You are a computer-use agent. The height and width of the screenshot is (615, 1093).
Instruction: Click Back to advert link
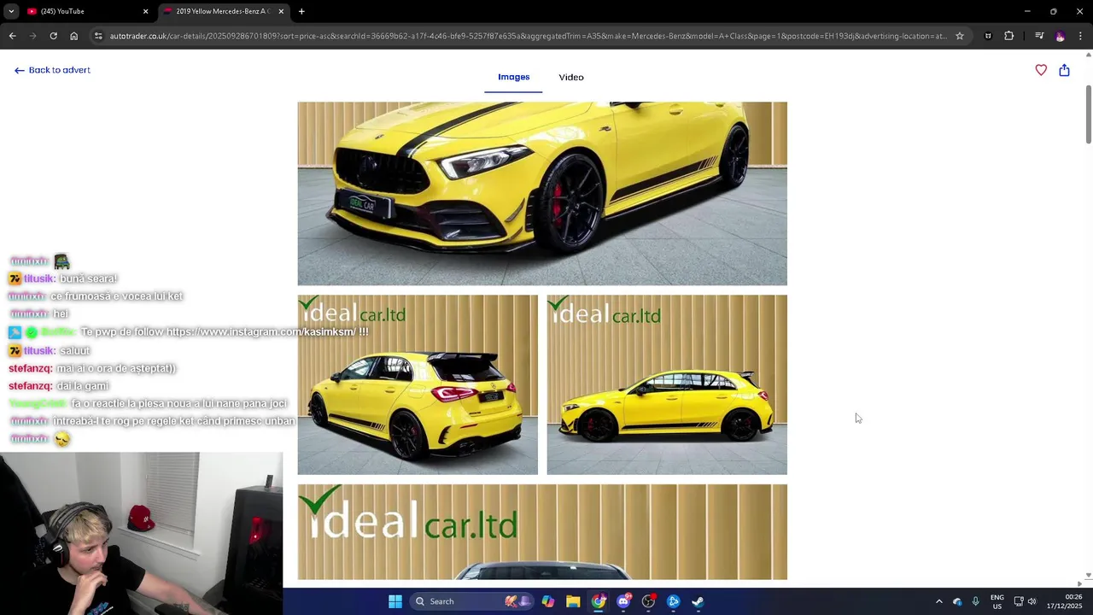(x=52, y=70)
